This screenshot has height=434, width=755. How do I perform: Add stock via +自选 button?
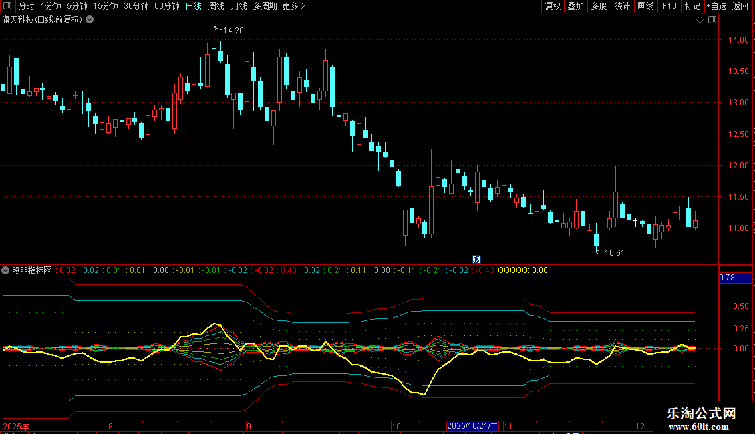(716, 7)
